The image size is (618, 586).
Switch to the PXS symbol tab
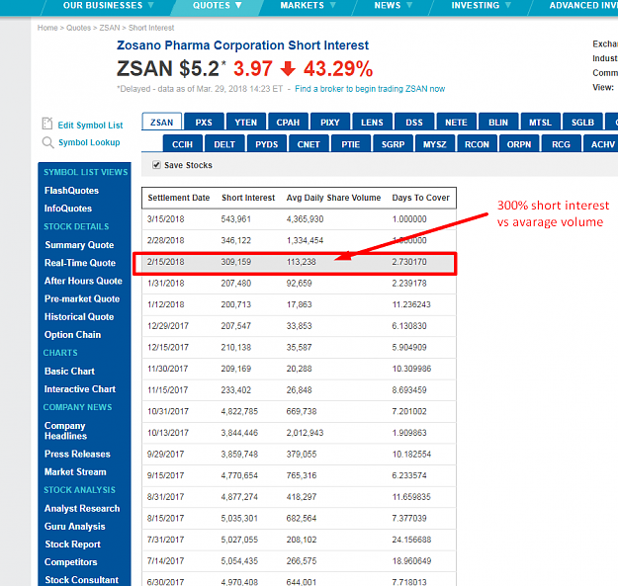[204, 123]
